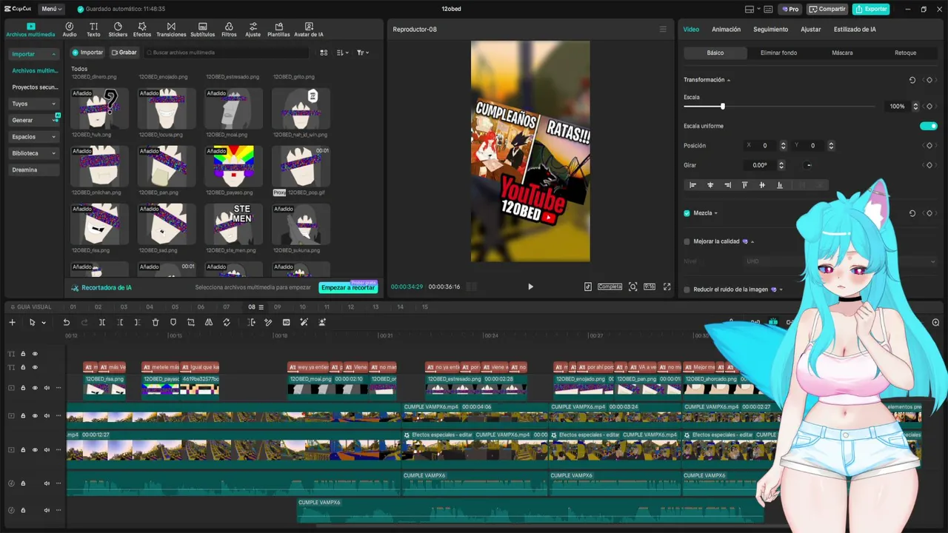
Task: Click the Buscar archivos multimedia search field
Action: 227,53
